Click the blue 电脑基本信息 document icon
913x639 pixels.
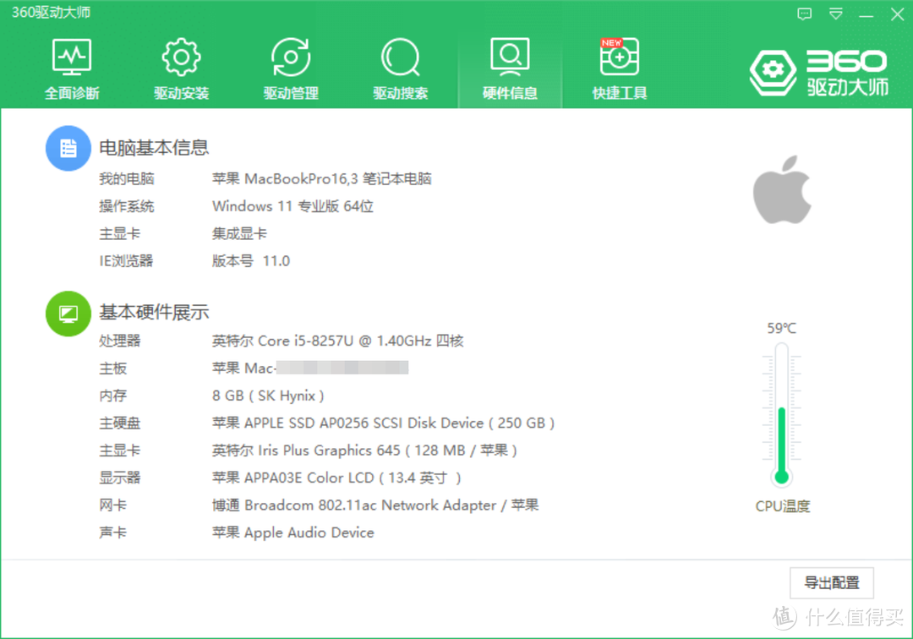tap(68, 147)
